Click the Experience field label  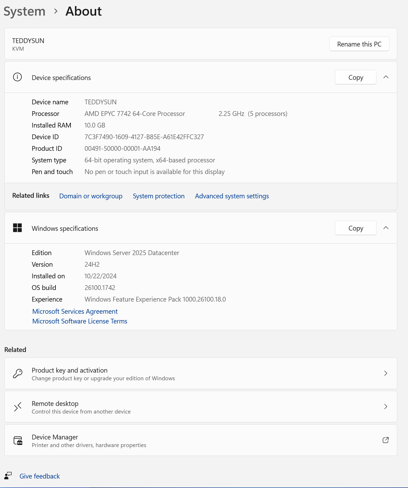(x=47, y=299)
